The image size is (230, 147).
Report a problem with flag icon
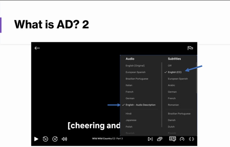click(190, 48)
